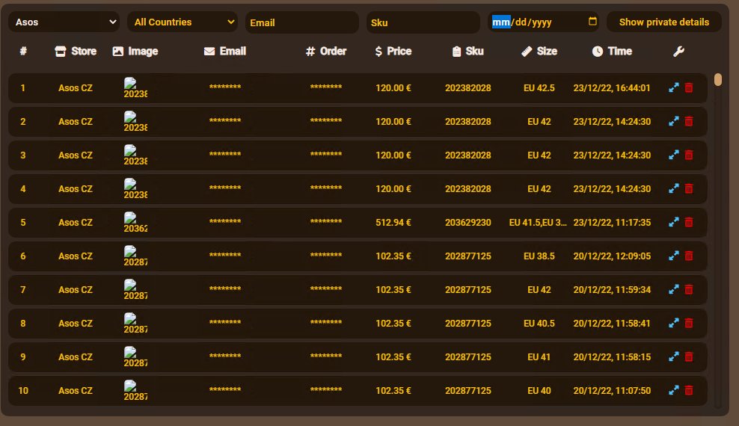Click the time 23/12/22, 11:17:35
The height and width of the screenshot is (426, 739).
[x=612, y=222]
